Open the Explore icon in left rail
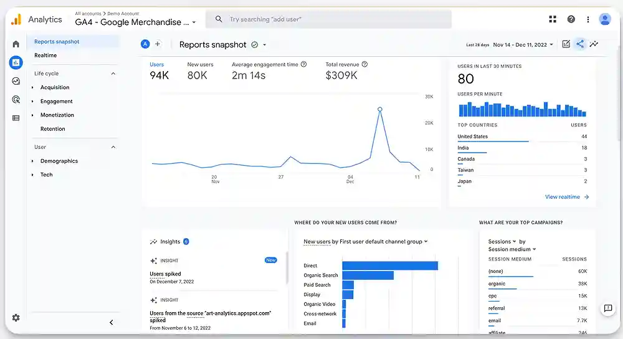The width and height of the screenshot is (623, 339). (x=16, y=81)
